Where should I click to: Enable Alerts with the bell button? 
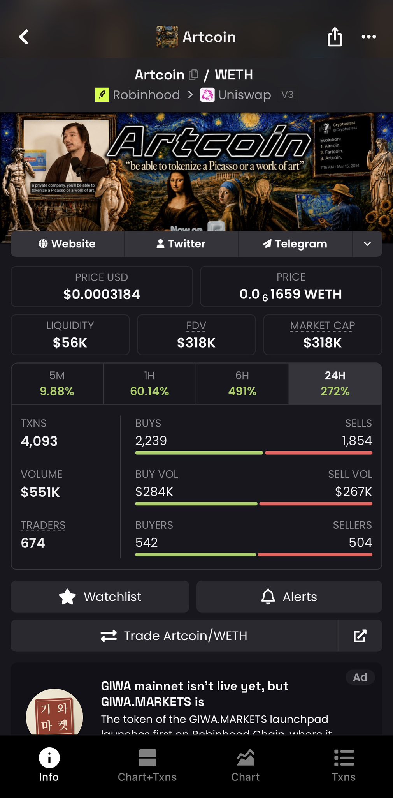(x=289, y=597)
